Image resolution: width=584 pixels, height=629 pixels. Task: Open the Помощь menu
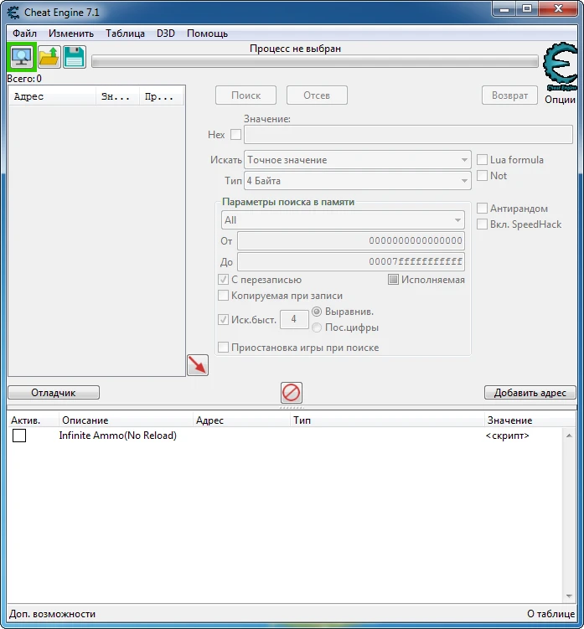[207, 34]
